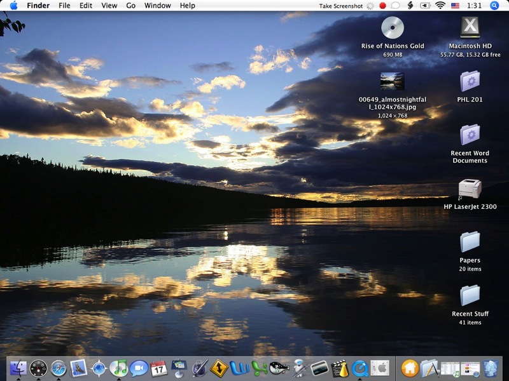Open iTunes in the dock

118,368
